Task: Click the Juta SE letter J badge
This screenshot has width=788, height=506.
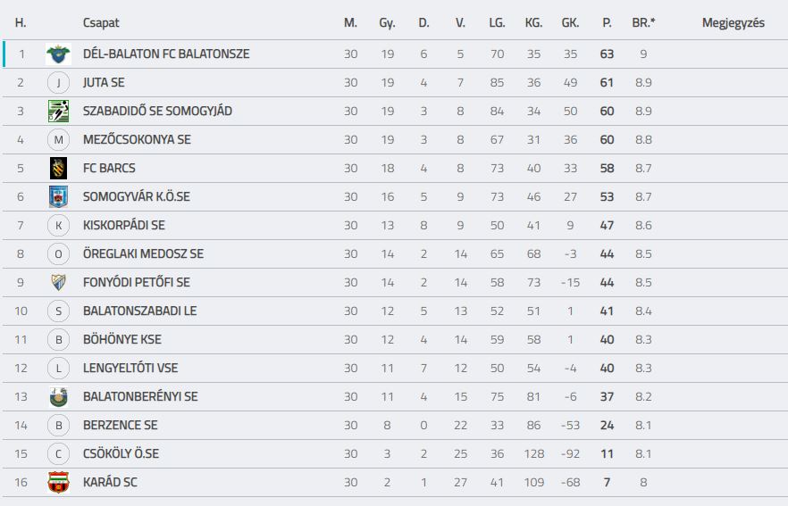Action: coord(58,82)
